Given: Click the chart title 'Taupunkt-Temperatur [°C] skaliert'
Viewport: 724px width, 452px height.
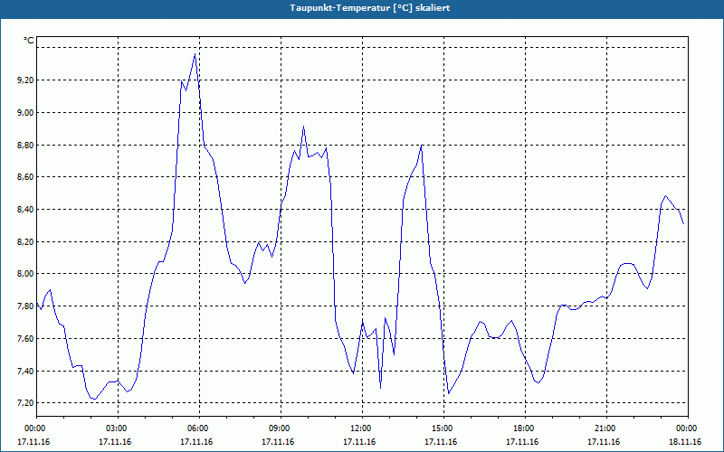Looking at the screenshot, I should (370, 8).
